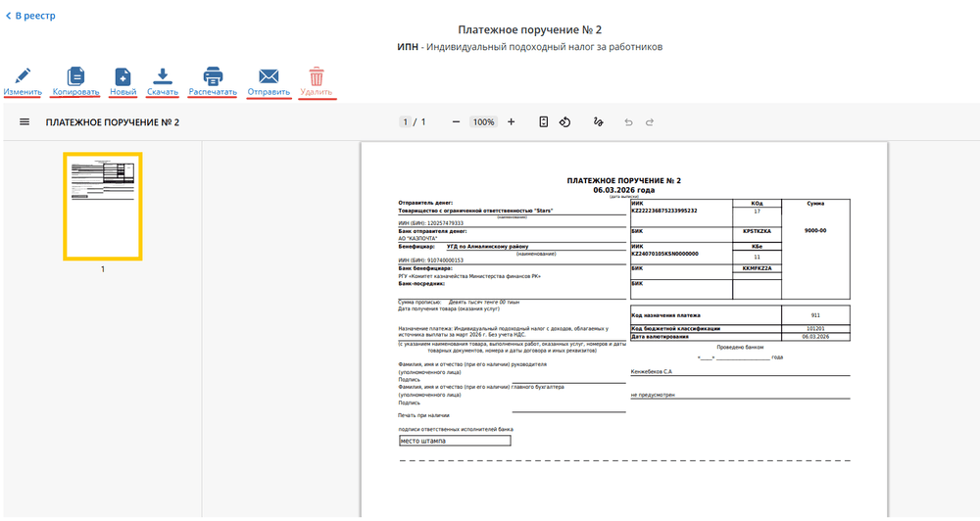Click the redo arrow in PDF toolbar
The image size is (980, 521).
(649, 122)
